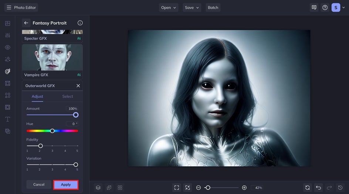Show Fantasy Portrait info icon
Viewport: 349px width, 194px height.
(x=80, y=23)
